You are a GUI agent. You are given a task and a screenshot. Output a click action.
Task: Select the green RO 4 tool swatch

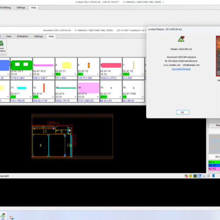click(x=214, y=162)
